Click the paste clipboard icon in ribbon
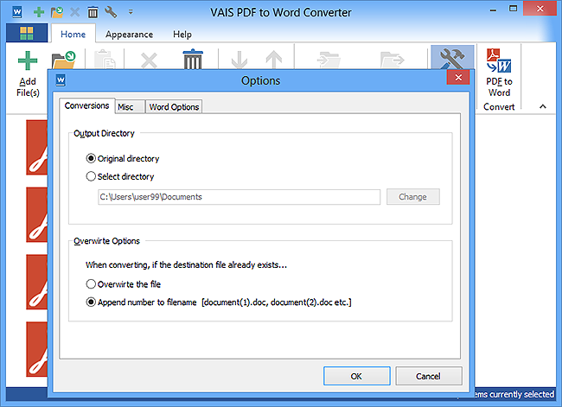This screenshot has width=562, height=407. (105, 59)
